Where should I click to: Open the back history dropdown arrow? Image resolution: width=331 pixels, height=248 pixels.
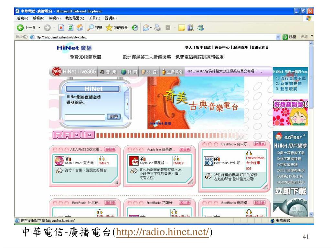coord(39,28)
